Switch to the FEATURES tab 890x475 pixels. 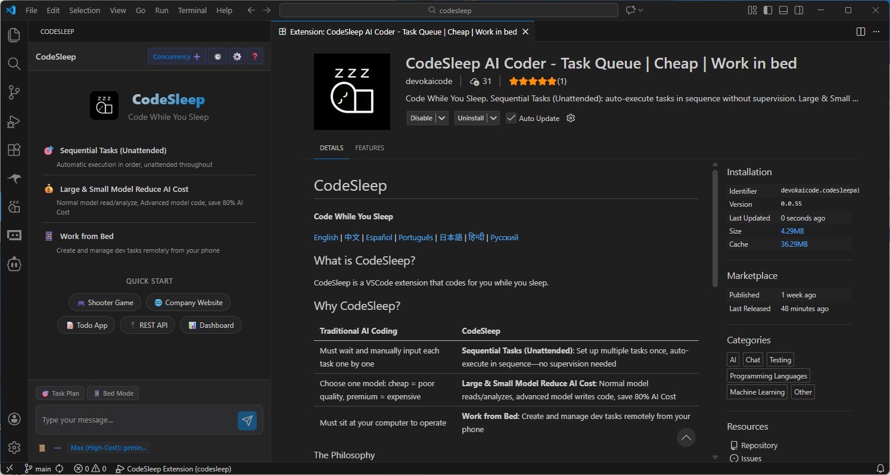click(369, 147)
